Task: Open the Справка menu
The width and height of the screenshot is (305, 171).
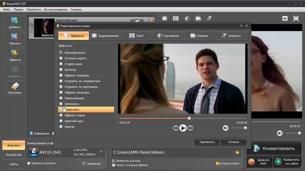Action: pos(76,9)
